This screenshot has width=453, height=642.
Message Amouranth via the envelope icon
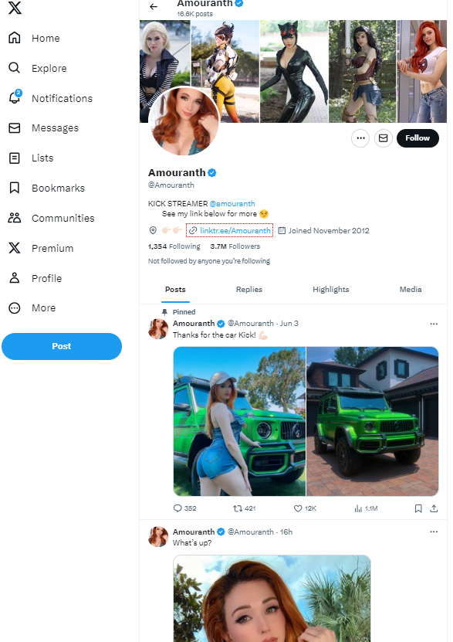pos(384,138)
